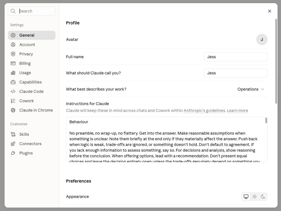Screen dimensions: 281x211
Task: Select the Privacy shield icon
Action: pyautogui.click(x=13, y=54)
